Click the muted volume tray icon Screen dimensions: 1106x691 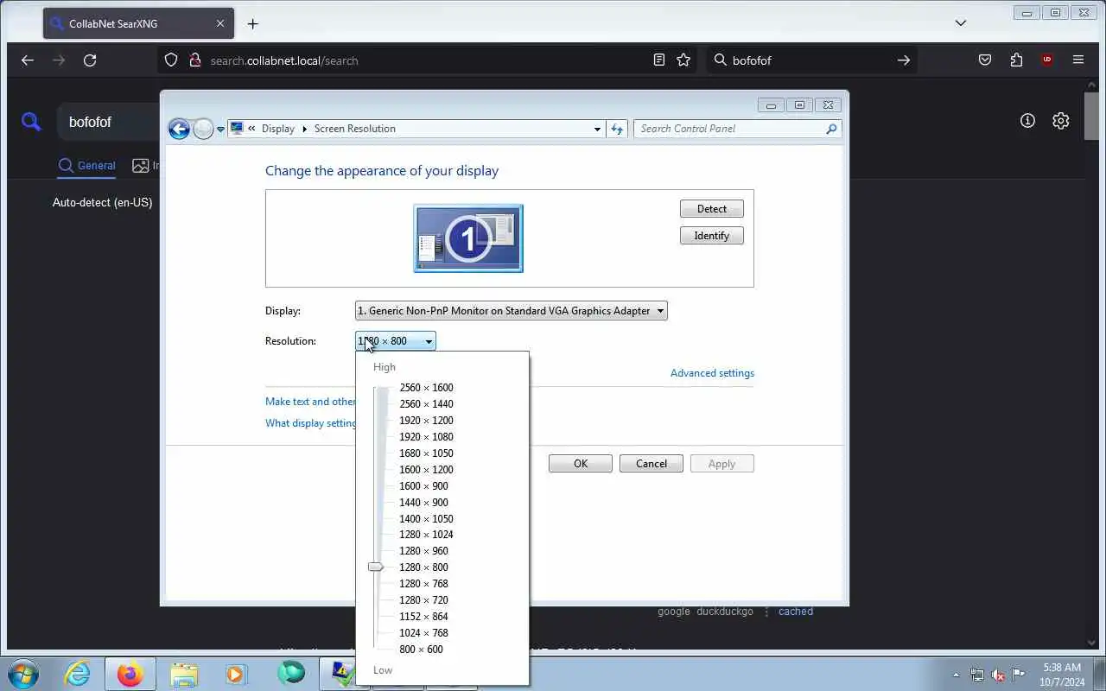pyautogui.click(x=998, y=675)
